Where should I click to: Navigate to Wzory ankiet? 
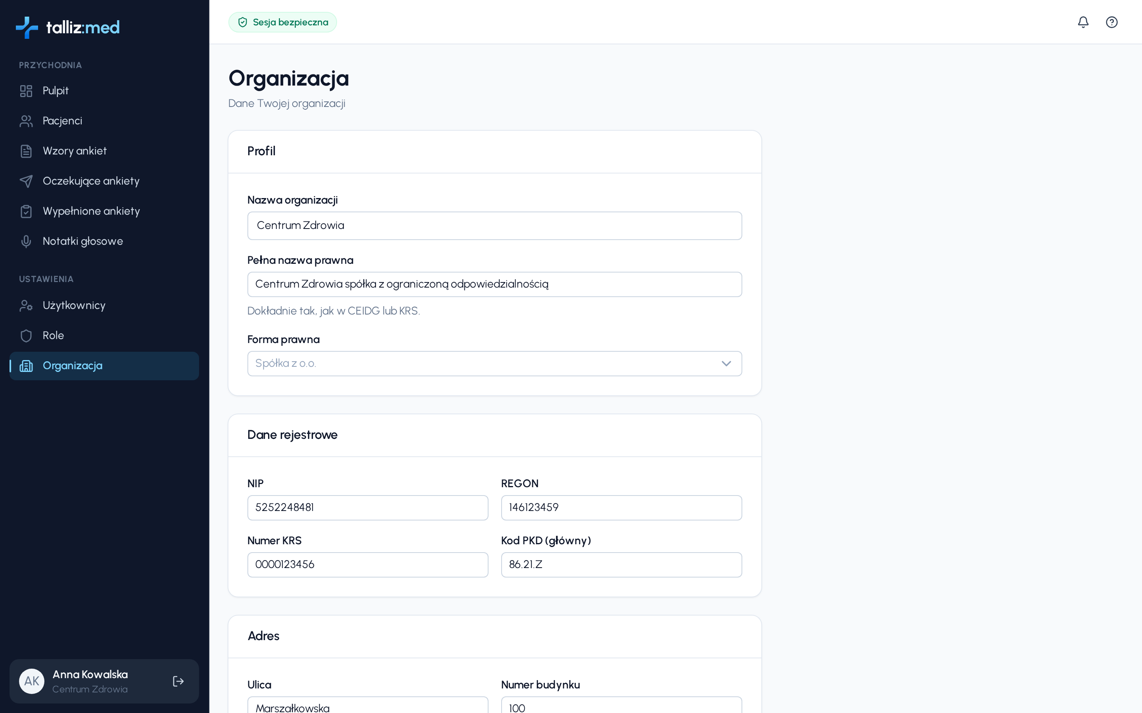pos(104,151)
